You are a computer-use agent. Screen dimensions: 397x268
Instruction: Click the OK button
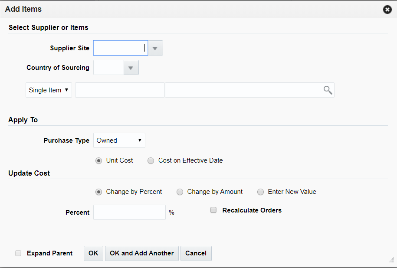tap(93, 253)
